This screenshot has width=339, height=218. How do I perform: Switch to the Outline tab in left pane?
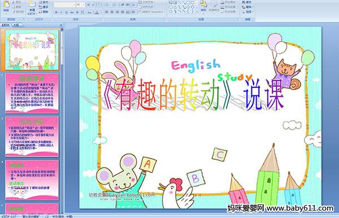point(16,25)
